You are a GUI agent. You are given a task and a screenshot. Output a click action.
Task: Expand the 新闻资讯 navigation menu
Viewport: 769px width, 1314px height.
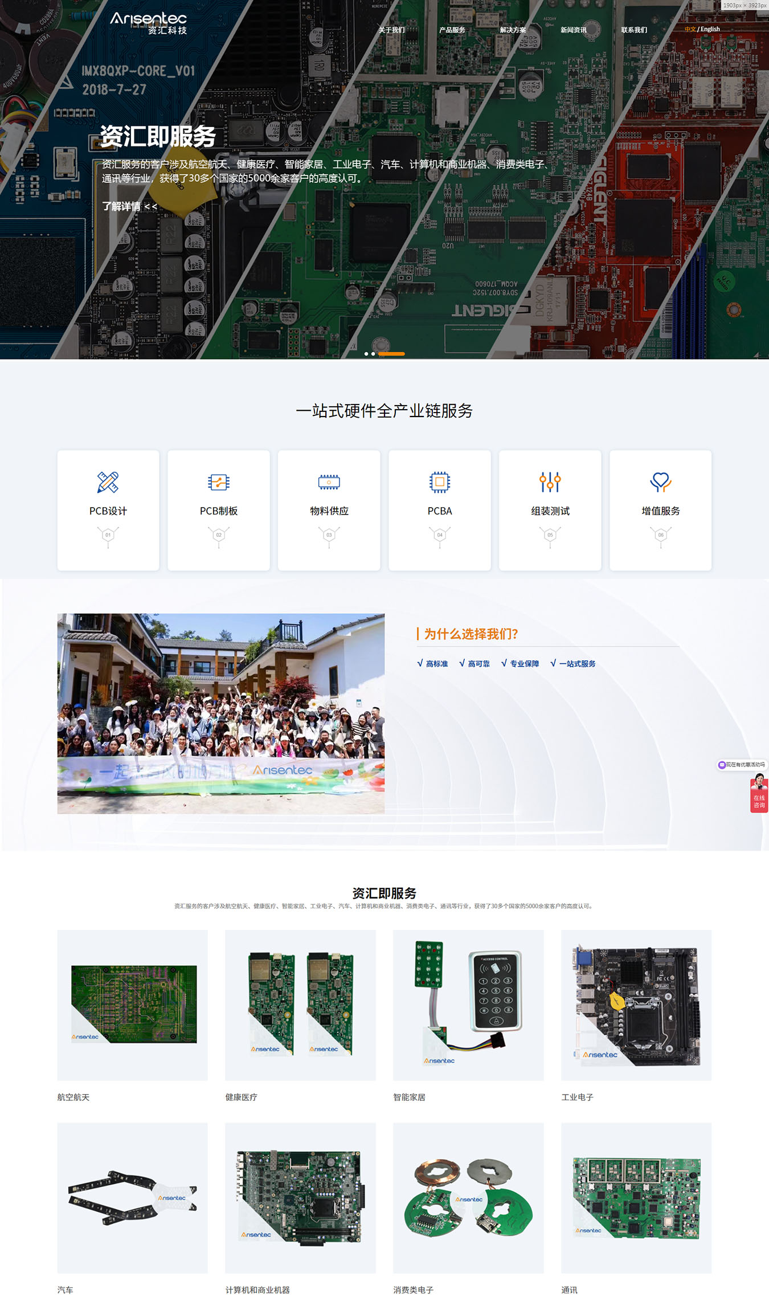[x=573, y=30]
